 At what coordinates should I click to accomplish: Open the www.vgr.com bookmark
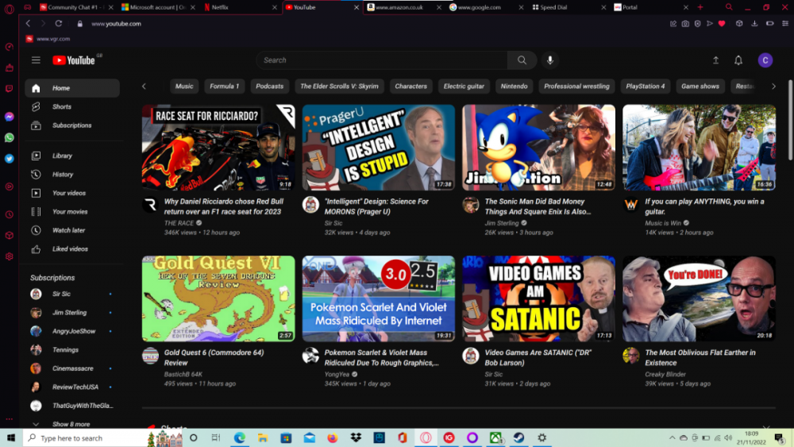click(48, 38)
